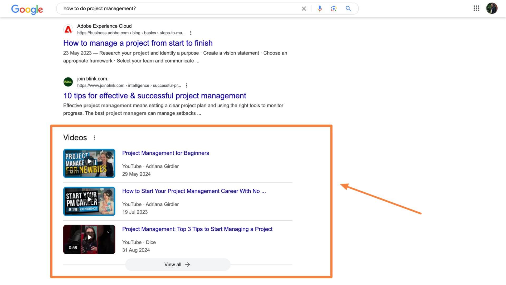The height and width of the screenshot is (285, 506).
Task: Click the magnifying glass search button
Action: 348,9
